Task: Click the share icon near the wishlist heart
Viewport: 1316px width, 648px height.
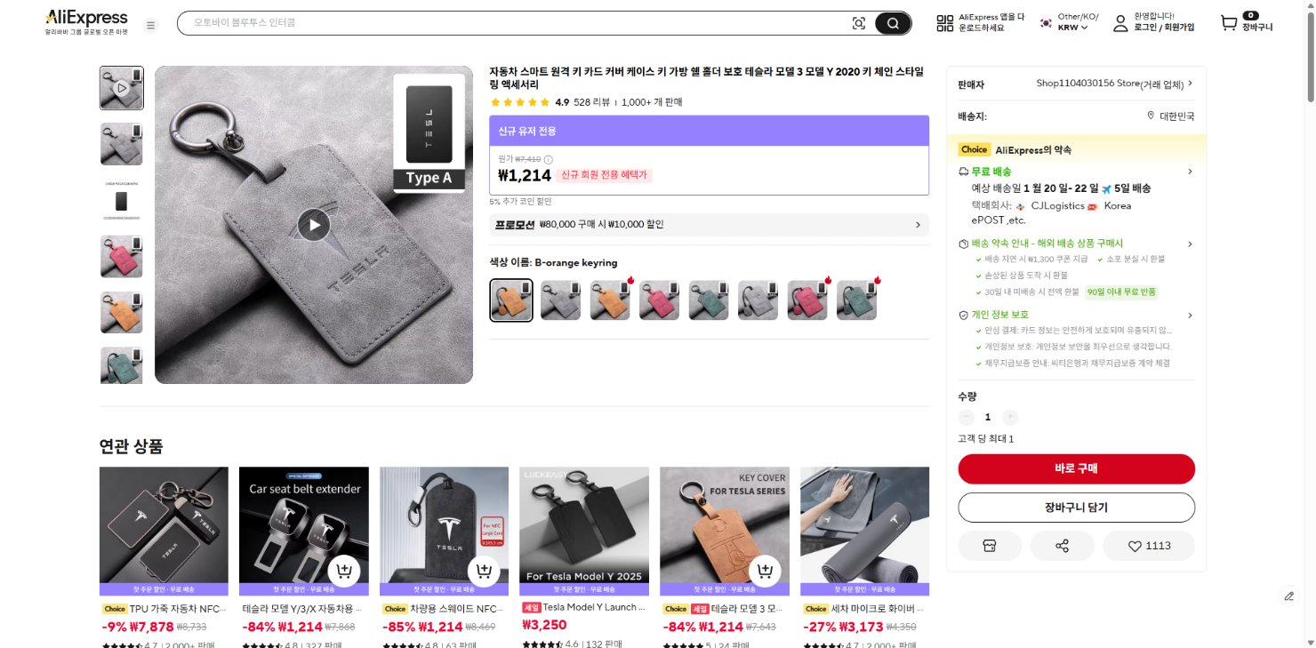Action: pos(1063,545)
